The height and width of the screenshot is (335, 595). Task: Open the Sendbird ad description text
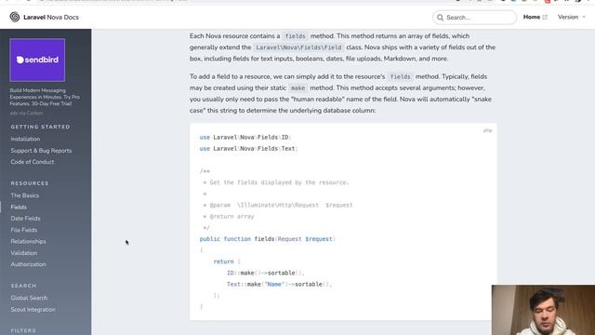[45, 97]
